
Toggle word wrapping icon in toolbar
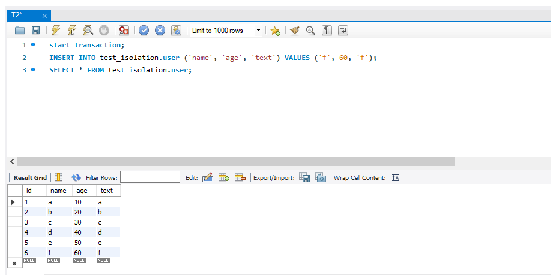pyautogui.click(x=343, y=31)
